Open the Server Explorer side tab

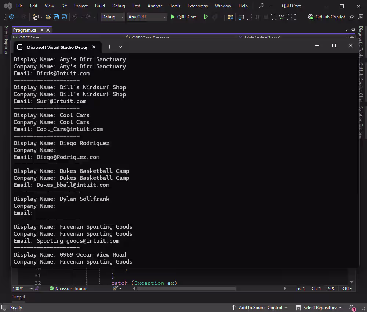(6, 40)
